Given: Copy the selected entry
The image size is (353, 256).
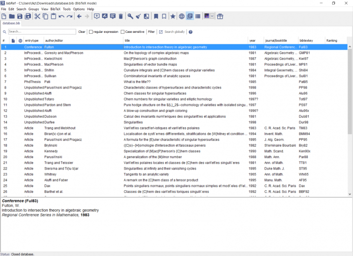Looking at the screenshot, I should 45,16.
